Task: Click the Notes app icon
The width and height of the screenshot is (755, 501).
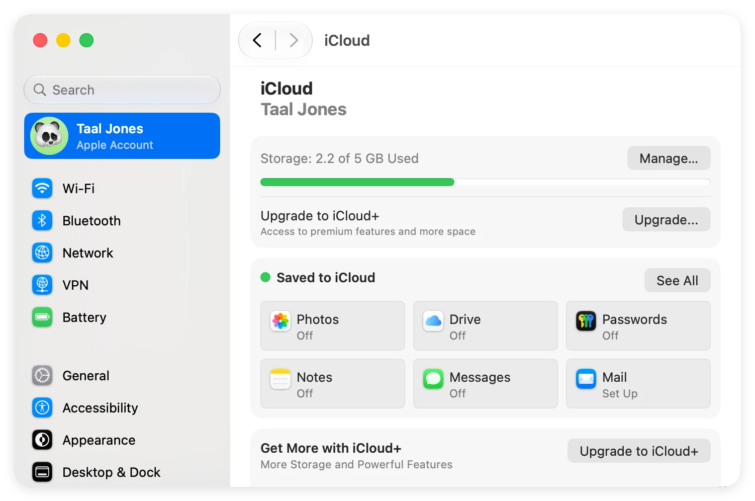Action: (280, 379)
